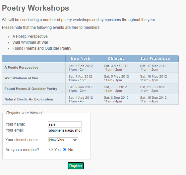Image resolution: width=186 pixels, height=175 pixels.
Task: Open the closest center dropdown
Action: coord(63,140)
